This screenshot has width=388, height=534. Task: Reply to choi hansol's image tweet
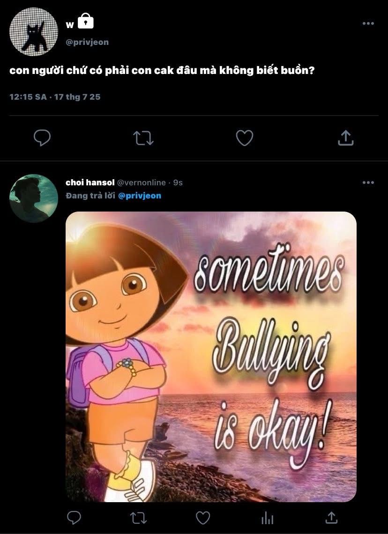tap(74, 517)
